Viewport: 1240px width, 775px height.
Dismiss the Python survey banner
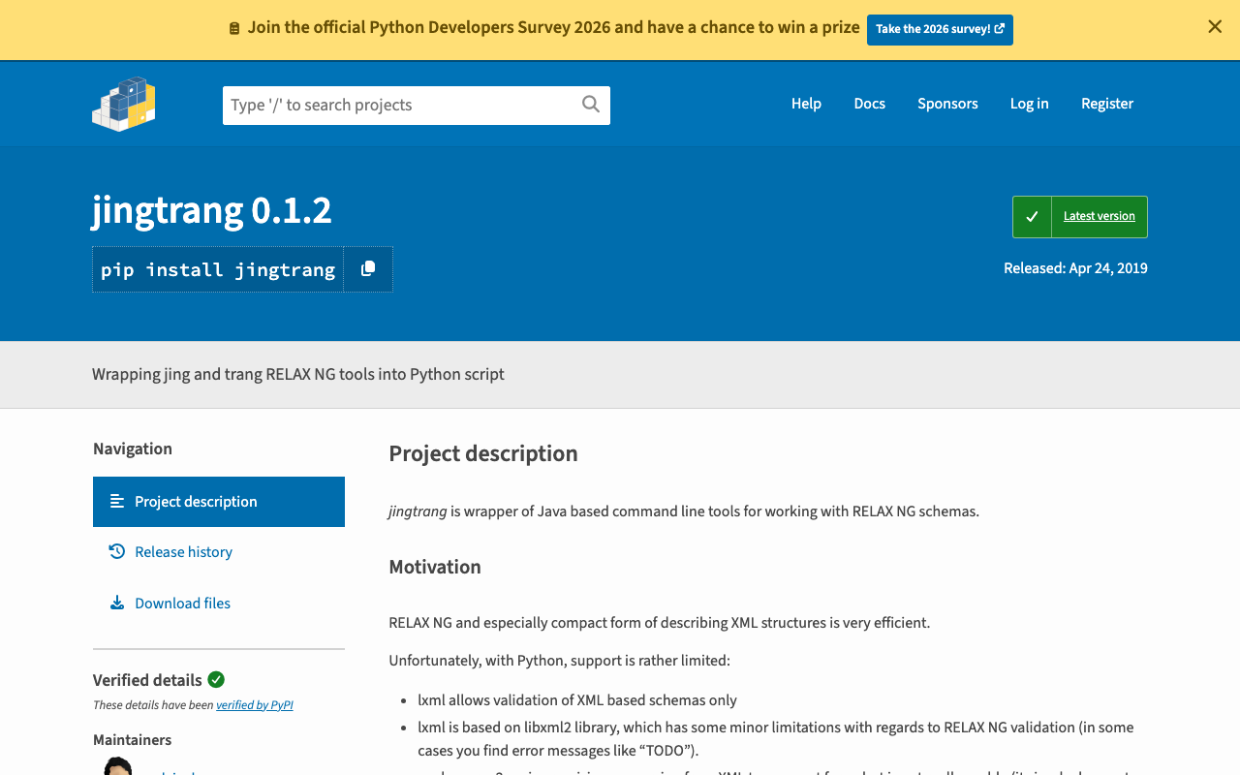click(x=1215, y=27)
